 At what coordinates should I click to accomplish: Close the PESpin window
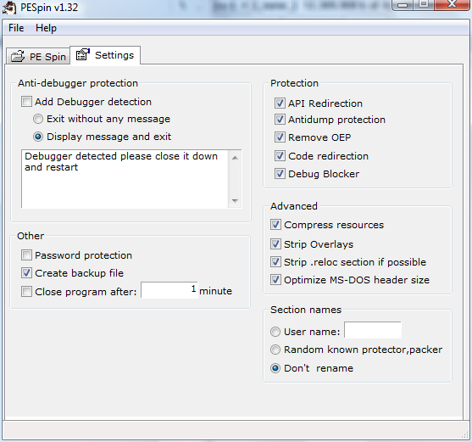452,4
